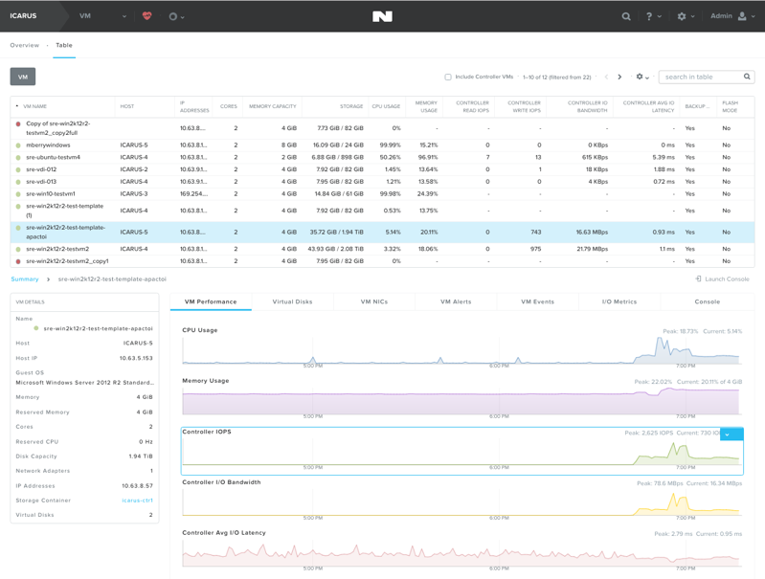Open the Admin user menu

tap(732, 16)
